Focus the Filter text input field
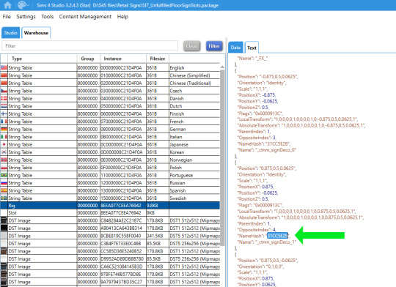This screenshot has height=287, width=396. [x=89, y=46]
